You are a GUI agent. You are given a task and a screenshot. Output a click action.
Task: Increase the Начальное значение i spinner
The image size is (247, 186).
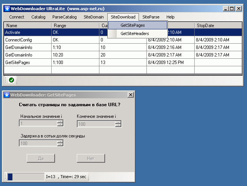point(60,122)
